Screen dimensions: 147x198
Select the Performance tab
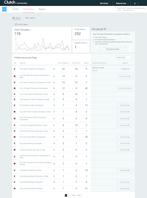(29, 9)
